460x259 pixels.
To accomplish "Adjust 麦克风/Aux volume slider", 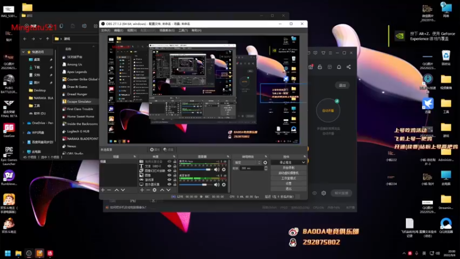I will click(x=195, y=170).
